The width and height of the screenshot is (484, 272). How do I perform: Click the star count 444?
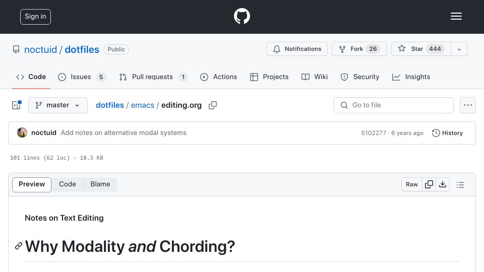pyautogui.click(x=435, y=49)
